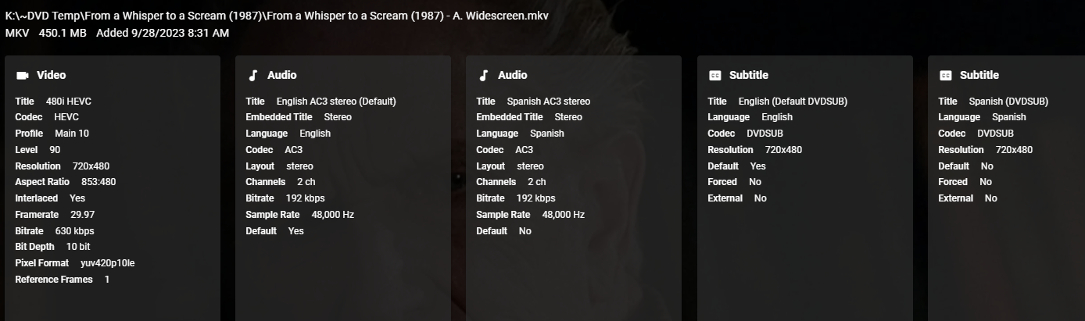Viewport: 1085px width, 321px height.
Task: Click the English AC3 stereo (Default) title
Action: pos(336,102)
